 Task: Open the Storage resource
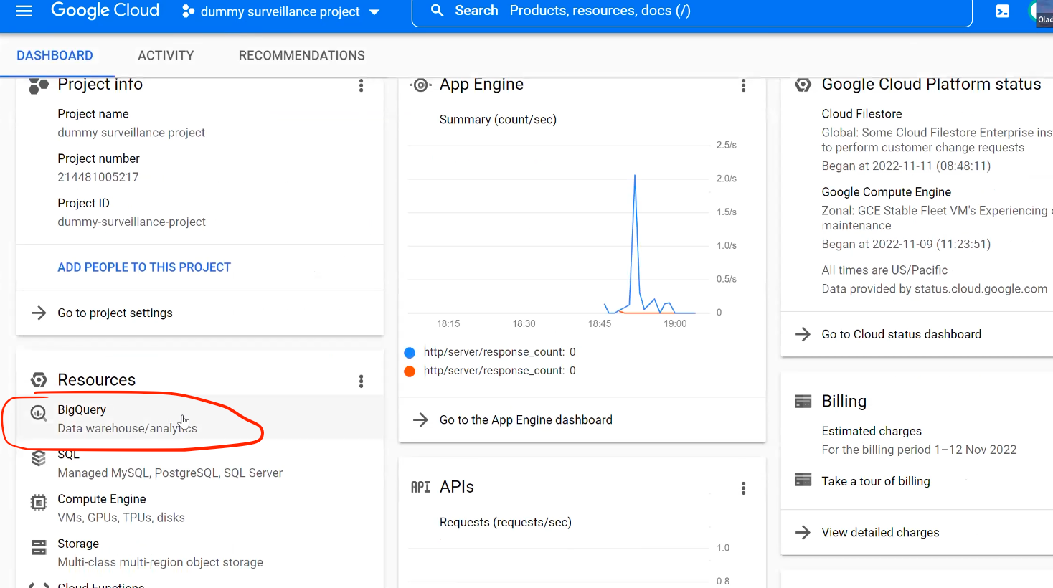(199, 553)
